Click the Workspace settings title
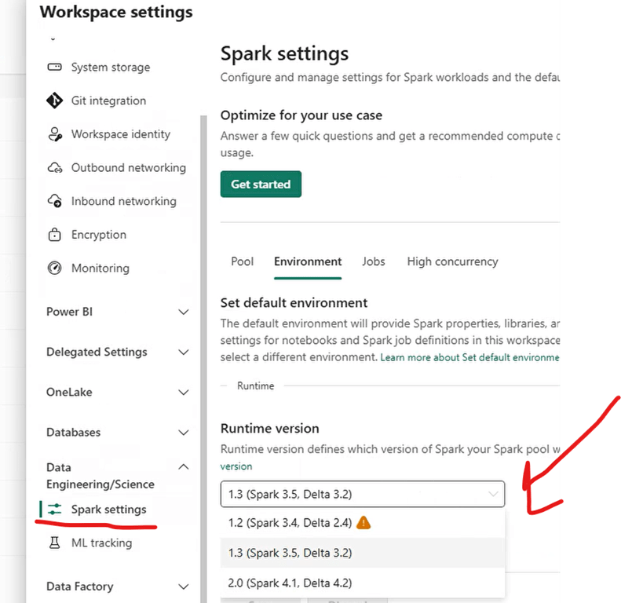The width and height of the screenshot is (621, 603). (x=116, y=12)
